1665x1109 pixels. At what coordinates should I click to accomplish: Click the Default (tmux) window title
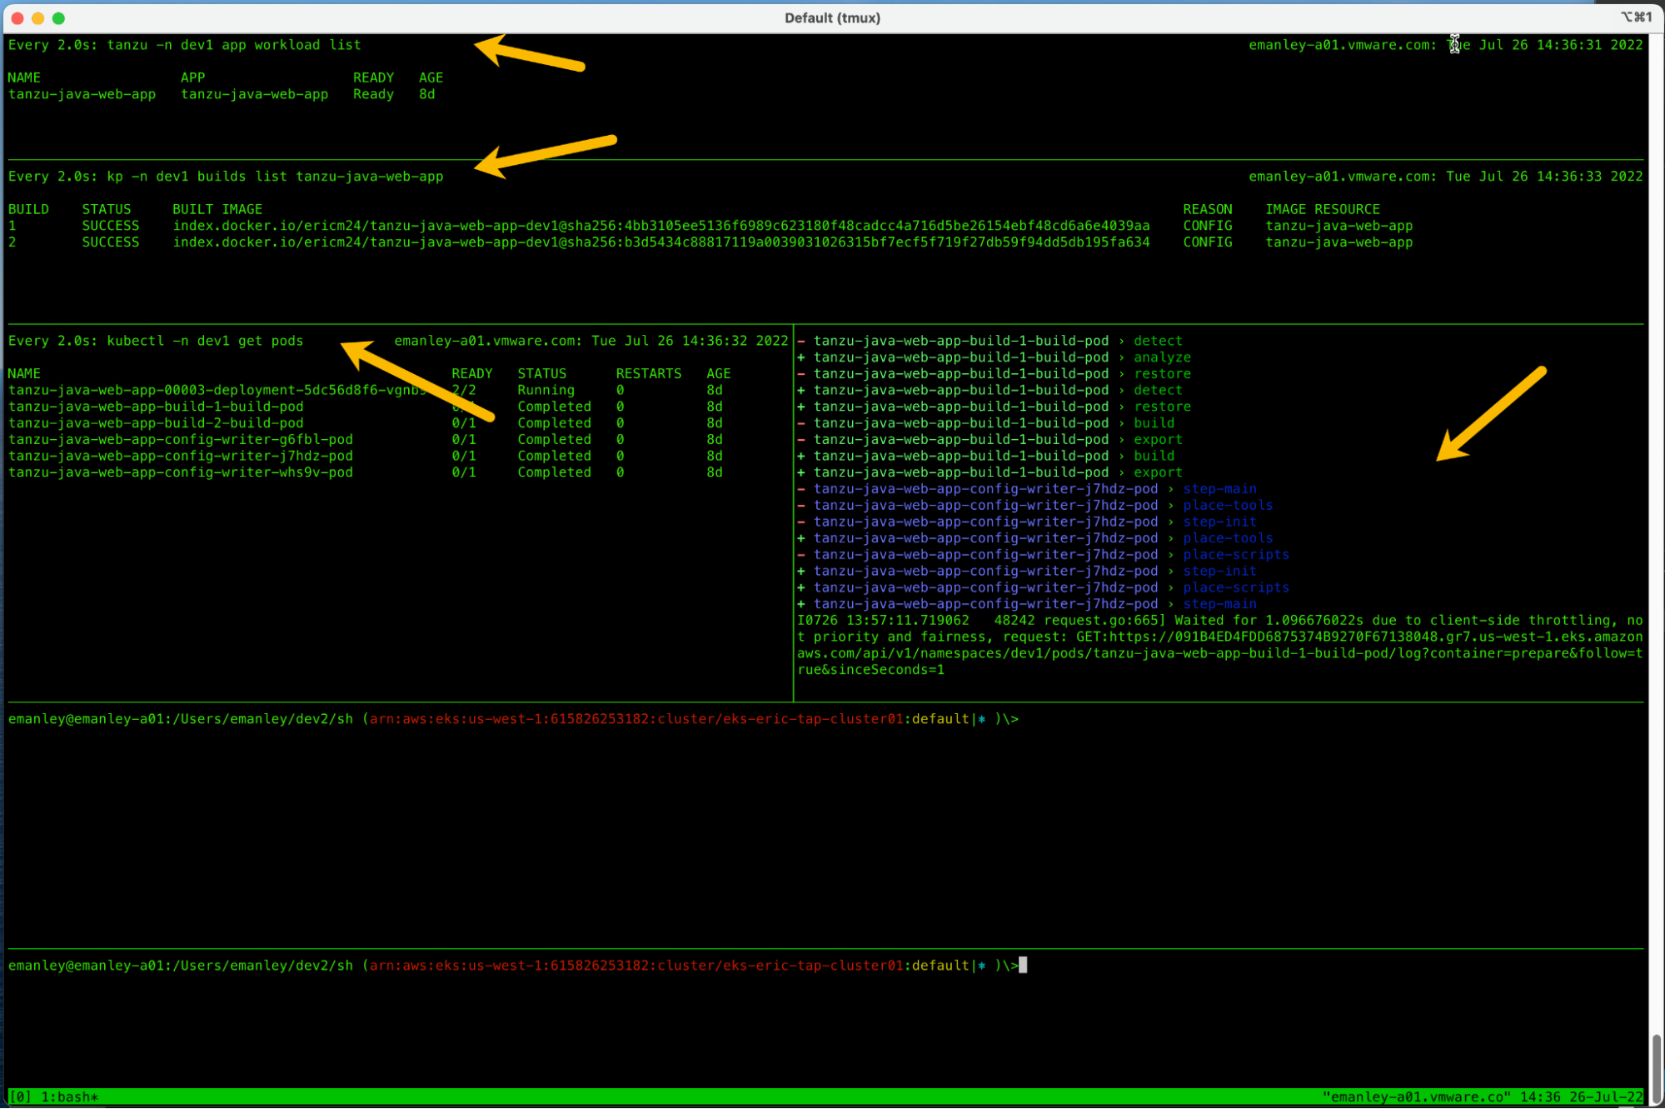point(831,17)
